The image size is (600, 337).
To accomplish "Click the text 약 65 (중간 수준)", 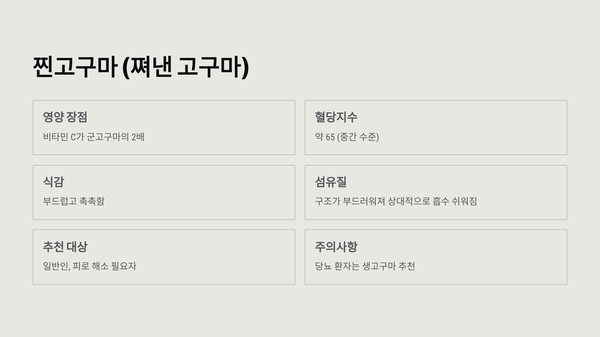I will [347, 137].
